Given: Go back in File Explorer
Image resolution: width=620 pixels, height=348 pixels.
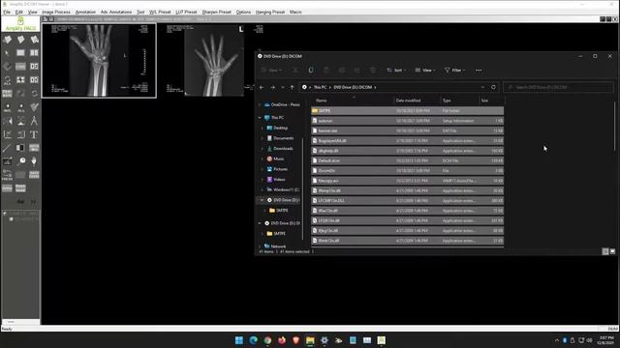Looking at the screenshot, I should [x=262, y=87].
